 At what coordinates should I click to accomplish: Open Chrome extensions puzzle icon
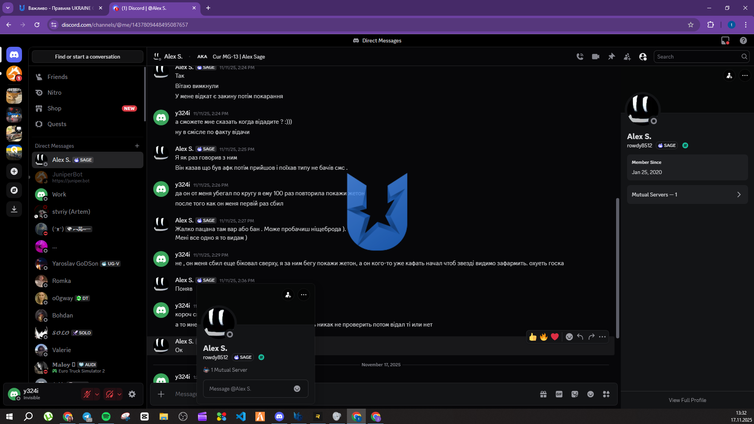710,25
